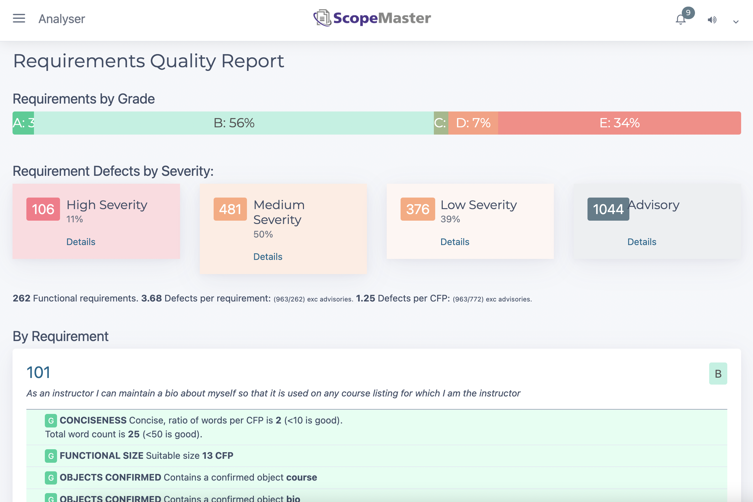753x502 pixels.
Task: Click the requirement 101 link
Action: click(x=39, y=372)
